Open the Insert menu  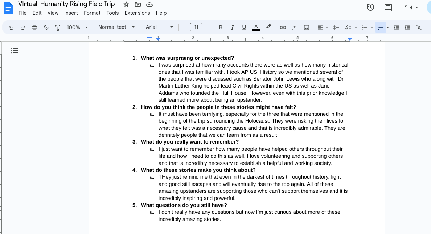coord(71,13)
